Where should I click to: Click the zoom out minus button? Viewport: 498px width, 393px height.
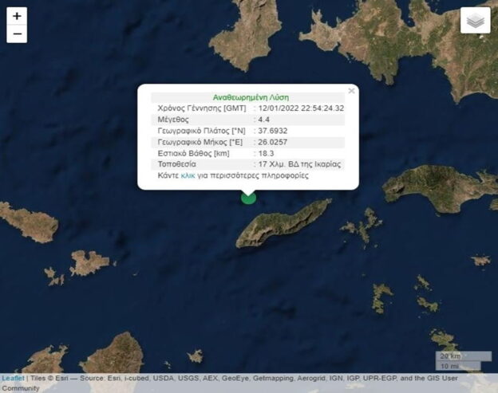tap(17, 33)
